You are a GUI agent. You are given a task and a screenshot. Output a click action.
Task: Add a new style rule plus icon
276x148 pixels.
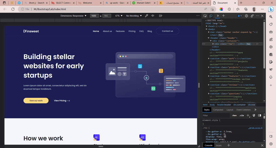[248, 115]
